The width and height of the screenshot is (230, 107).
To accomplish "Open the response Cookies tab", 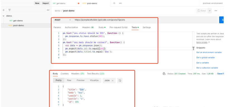I will point(65,73).
